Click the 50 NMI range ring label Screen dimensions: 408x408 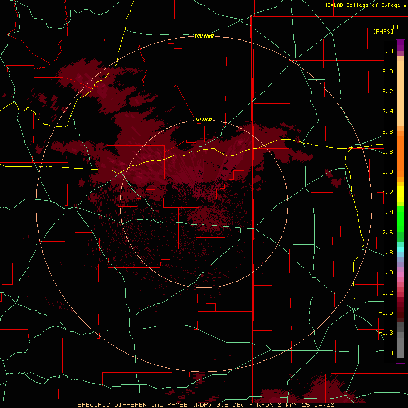[204, 120]
